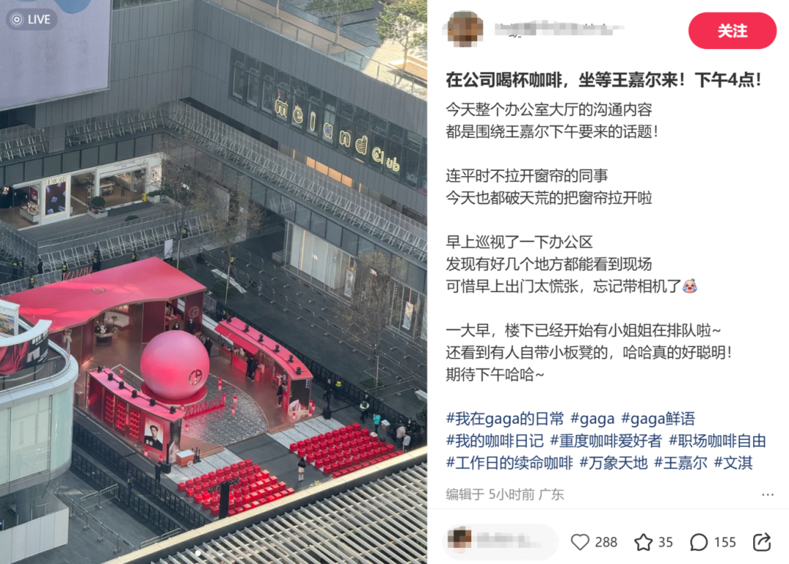Open hashtag #文淇
789x564 pixels.
pos(733,463)
